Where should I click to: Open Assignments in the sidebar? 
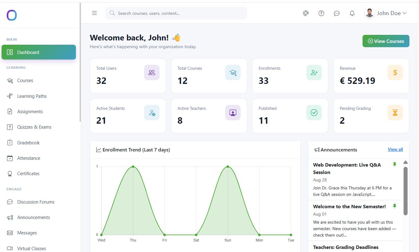pos(39,112)
